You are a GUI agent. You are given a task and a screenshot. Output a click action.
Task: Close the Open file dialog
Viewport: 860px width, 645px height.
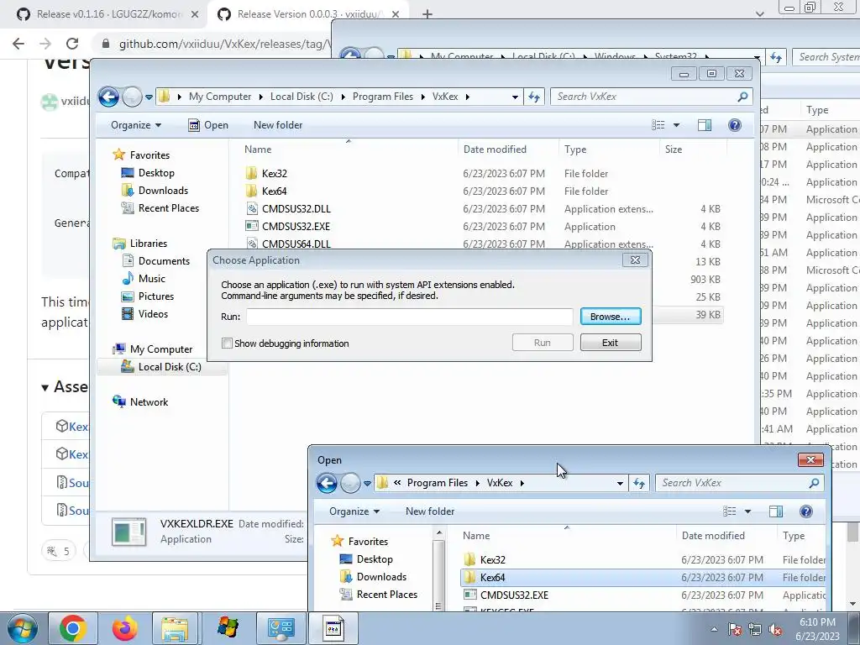[x=810, y=459]
